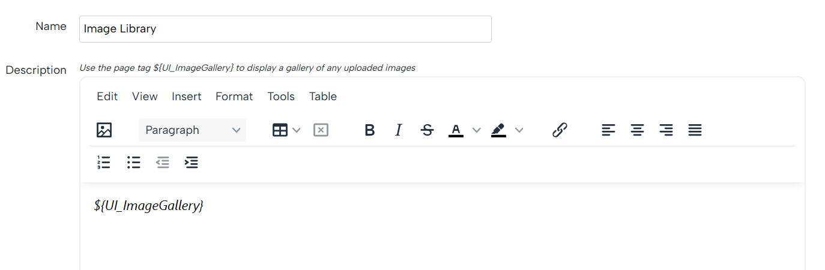Viewport: 825px width, 270px height.
Task: Open the Paragraph format dropdown
Action: [192, 130]
